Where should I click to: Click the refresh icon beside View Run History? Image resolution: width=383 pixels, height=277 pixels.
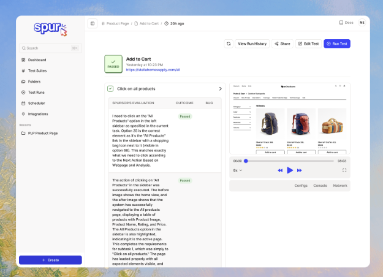click(228, 44)
